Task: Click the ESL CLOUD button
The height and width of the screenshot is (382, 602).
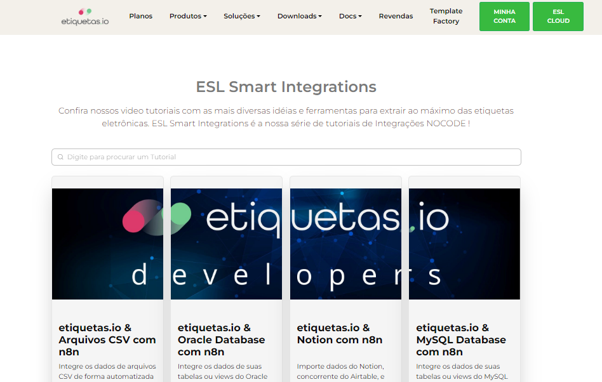Action: [x=558, y=16]
